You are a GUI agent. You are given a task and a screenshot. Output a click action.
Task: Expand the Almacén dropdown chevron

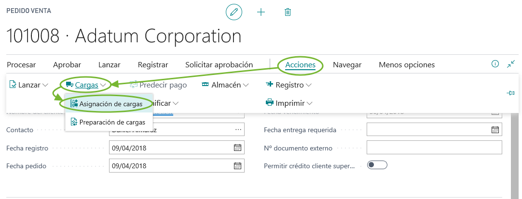point(246,85)
